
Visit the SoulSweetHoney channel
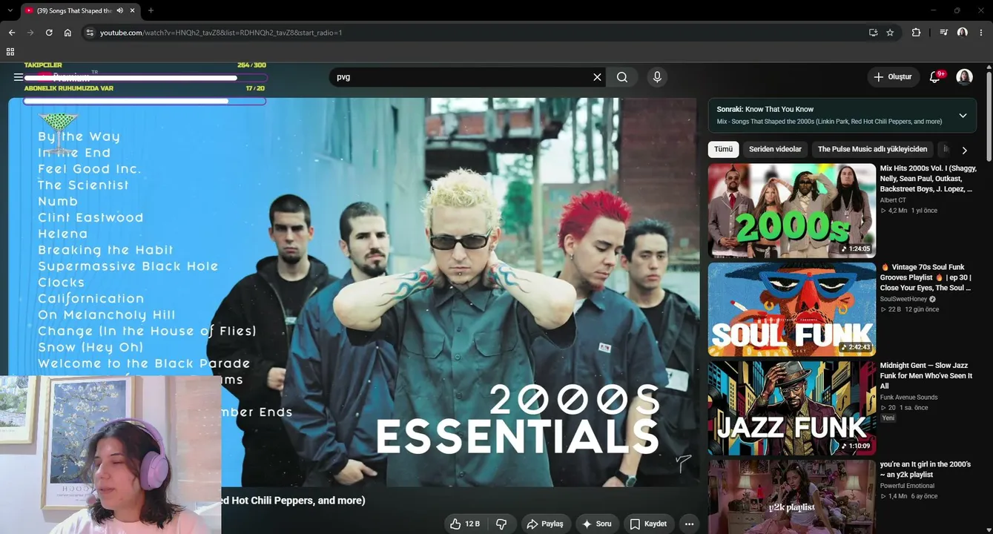click(903, 299)
